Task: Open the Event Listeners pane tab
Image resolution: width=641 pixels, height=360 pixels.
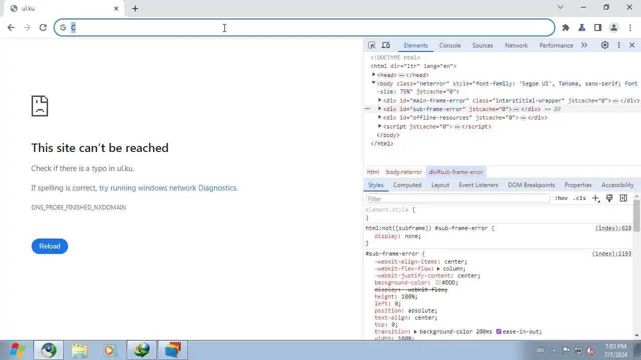Action: [478, 185]
